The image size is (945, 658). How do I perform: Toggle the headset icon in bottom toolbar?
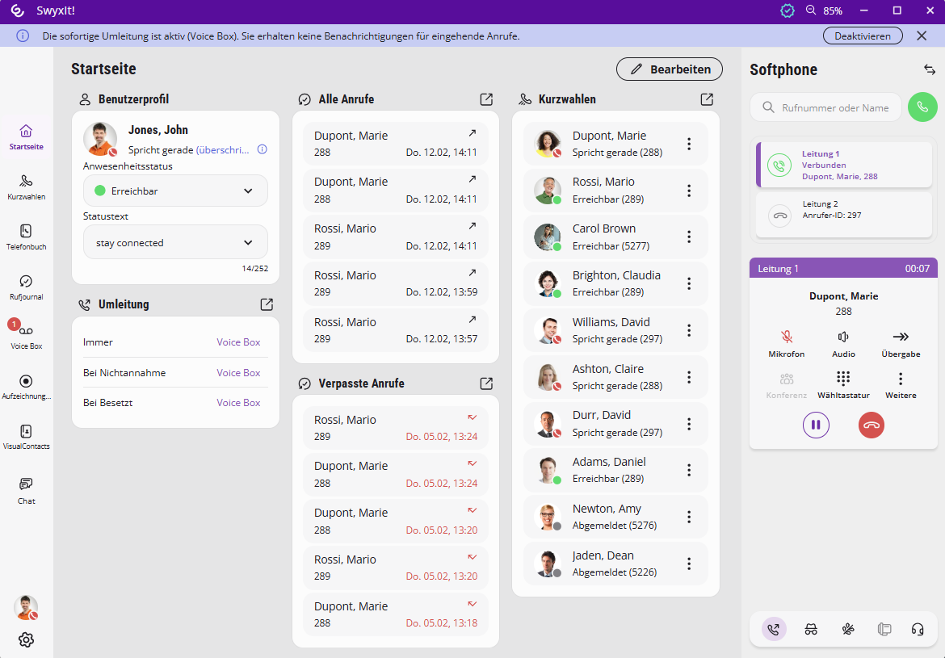click(918, 630)
